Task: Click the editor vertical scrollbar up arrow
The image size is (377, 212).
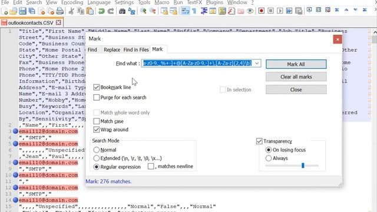Action: click(375, 32)
